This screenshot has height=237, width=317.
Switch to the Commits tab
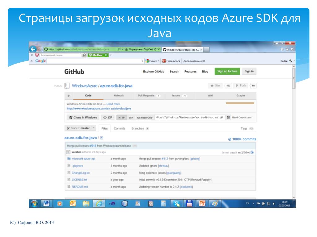[x=119, y=128]
